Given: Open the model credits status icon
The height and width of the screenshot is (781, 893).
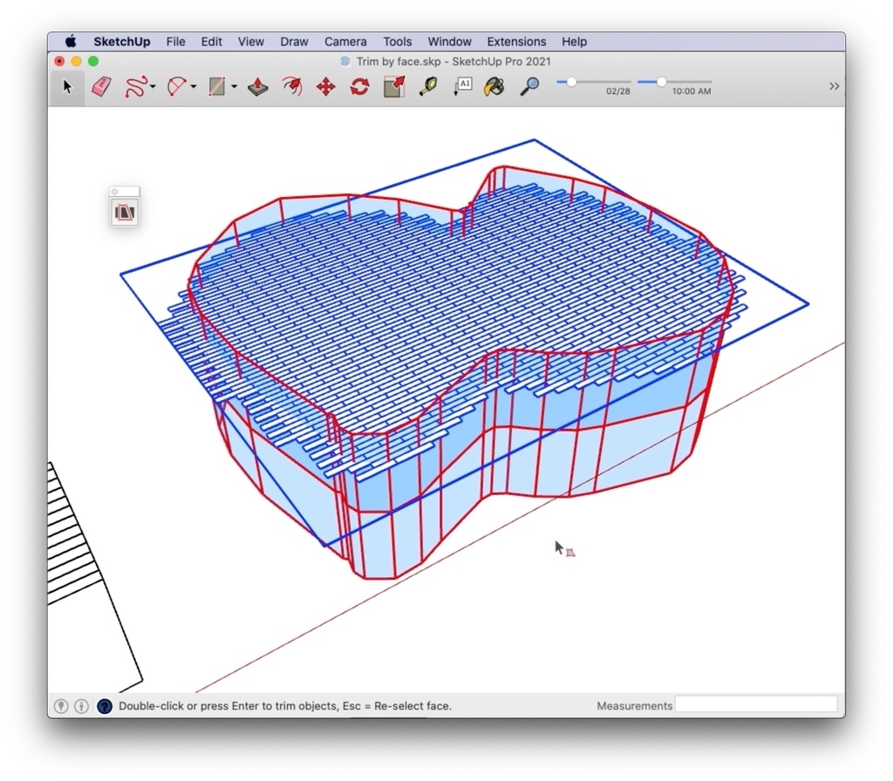Looking at the screenshot, I should tap(81, 706).
